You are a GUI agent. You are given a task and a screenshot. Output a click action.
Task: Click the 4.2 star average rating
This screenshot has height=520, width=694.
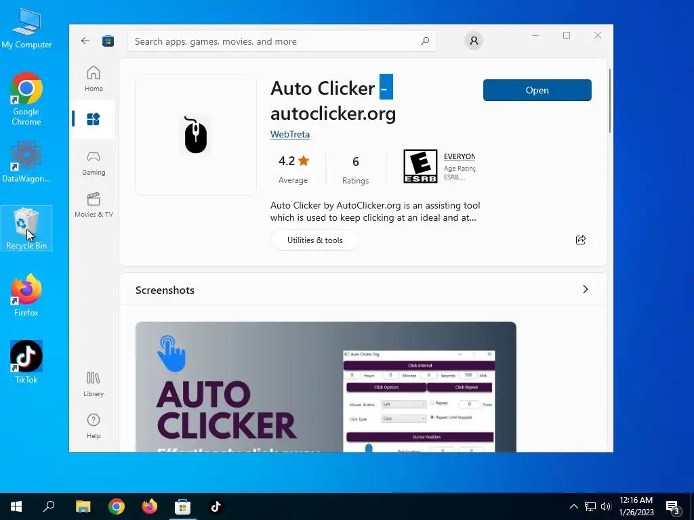[293, 168]
